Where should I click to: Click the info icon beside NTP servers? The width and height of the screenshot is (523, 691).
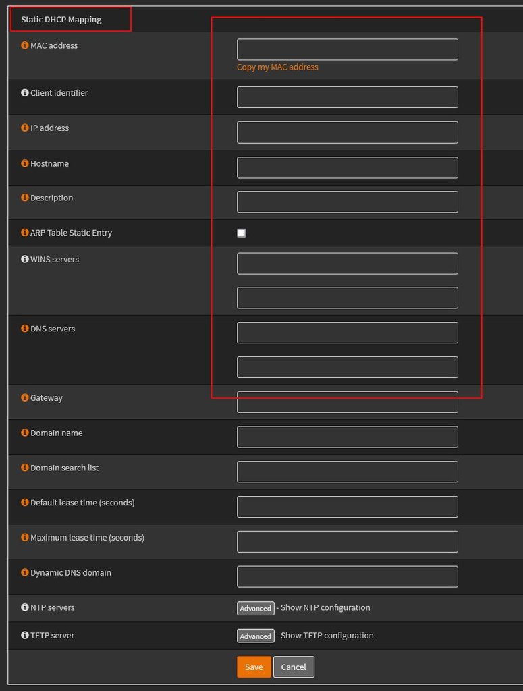click(25, 607)
